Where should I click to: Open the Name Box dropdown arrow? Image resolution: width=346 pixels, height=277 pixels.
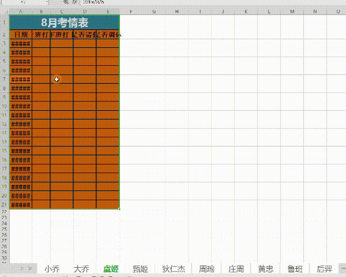47,2
